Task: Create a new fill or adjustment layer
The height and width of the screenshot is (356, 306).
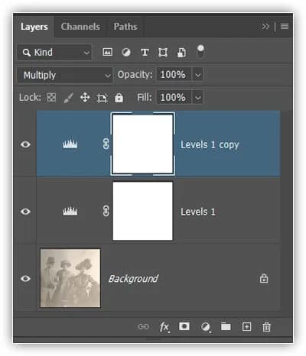Action: pos(206,327)
